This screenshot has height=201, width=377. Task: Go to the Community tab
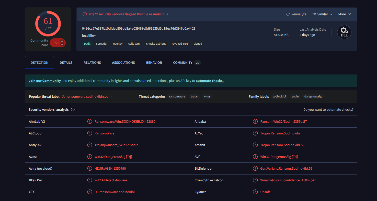[x=182, y=62]
